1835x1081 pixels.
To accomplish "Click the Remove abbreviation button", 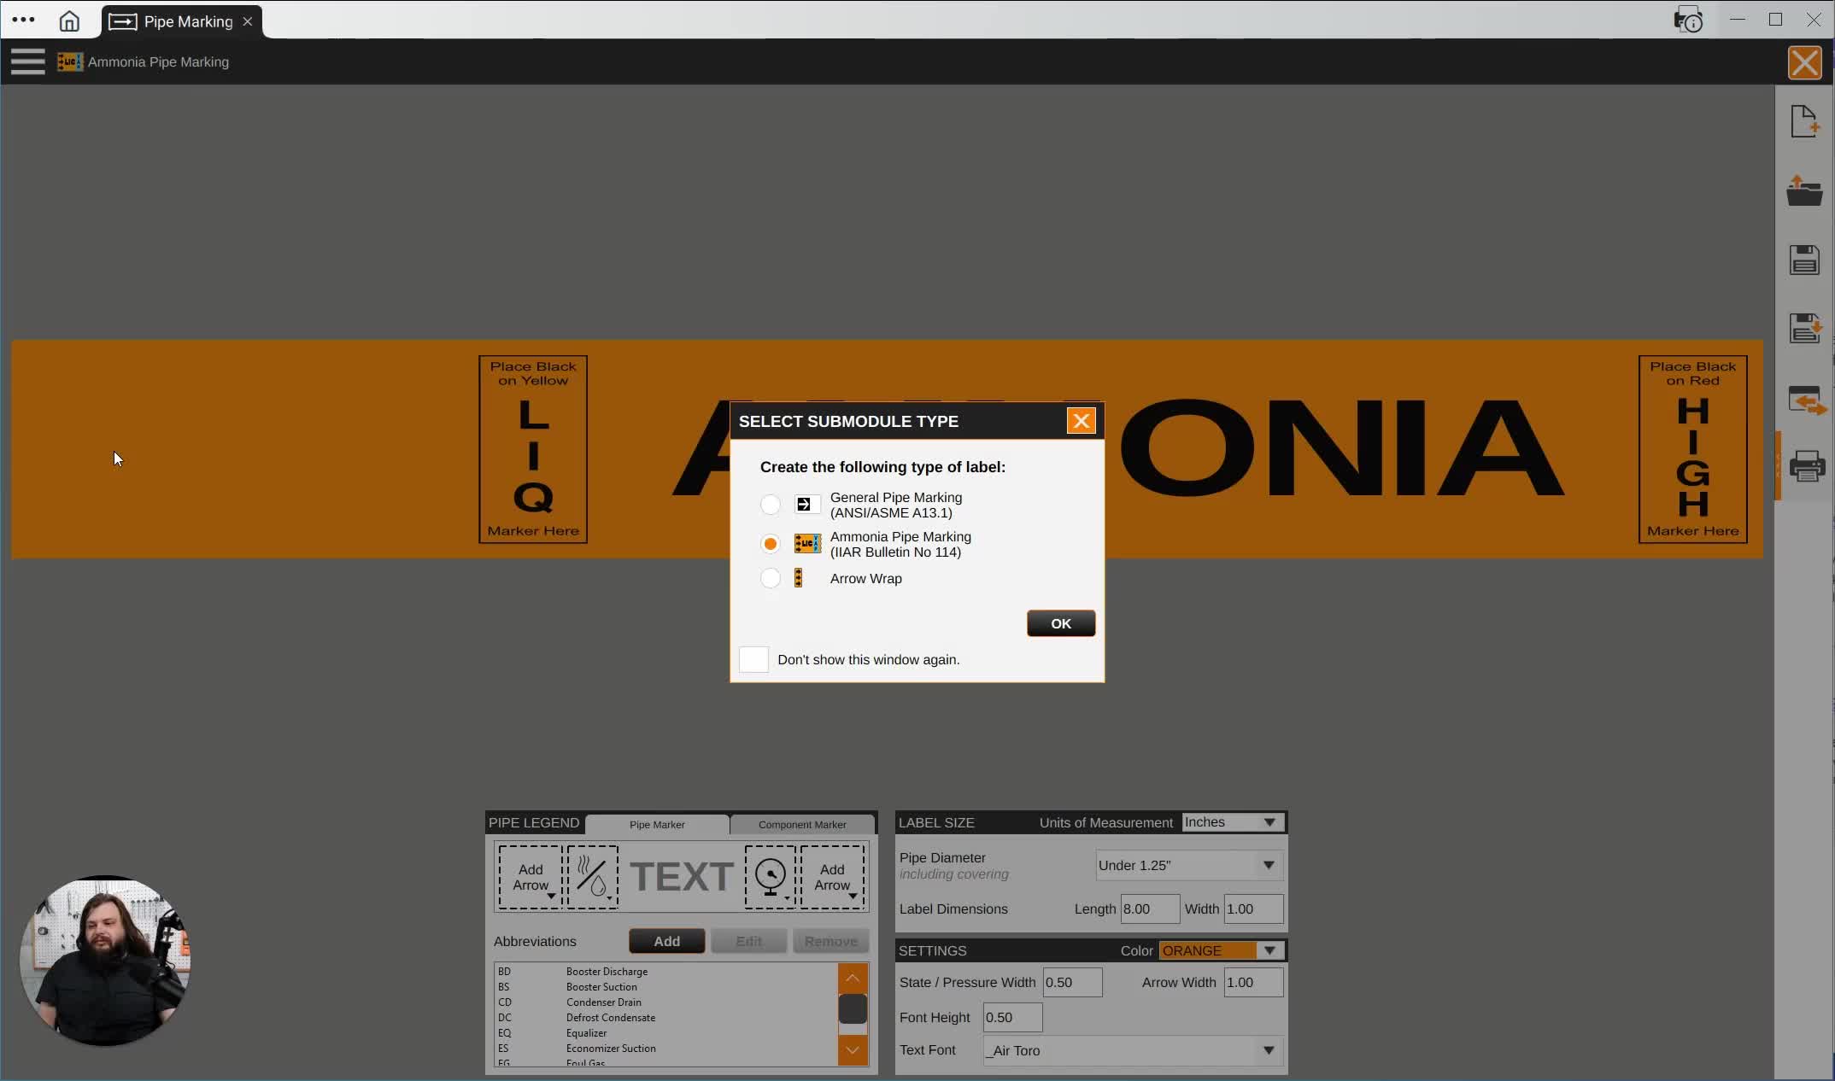I will click(830, 941).
